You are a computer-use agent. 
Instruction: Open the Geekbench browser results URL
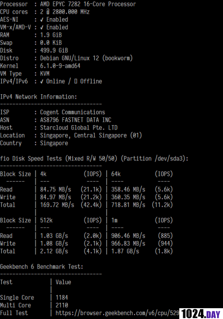[x=117, y=313]
